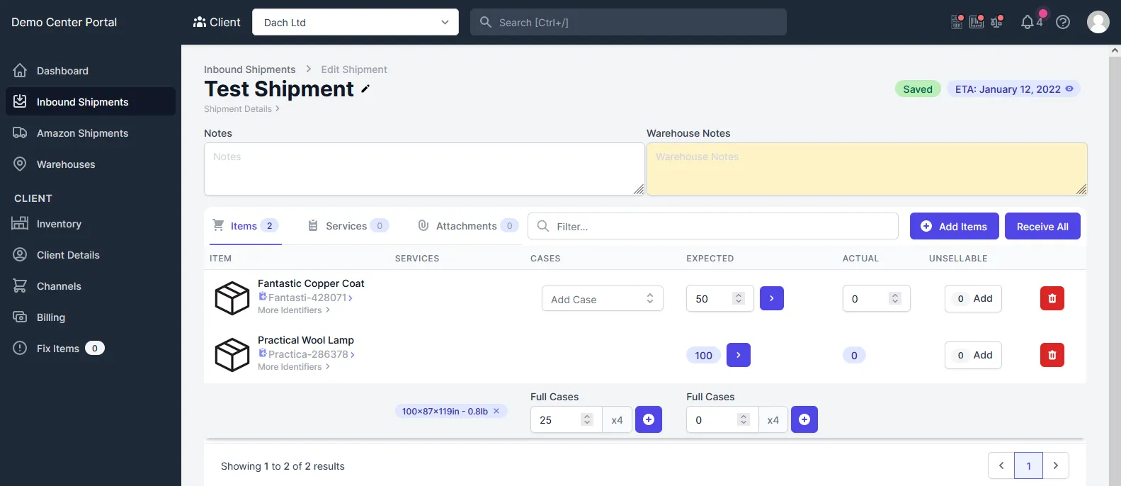Increment the expected quantity 50 stepper
This screenshot has height=486, width=1121.
point(739,295)
